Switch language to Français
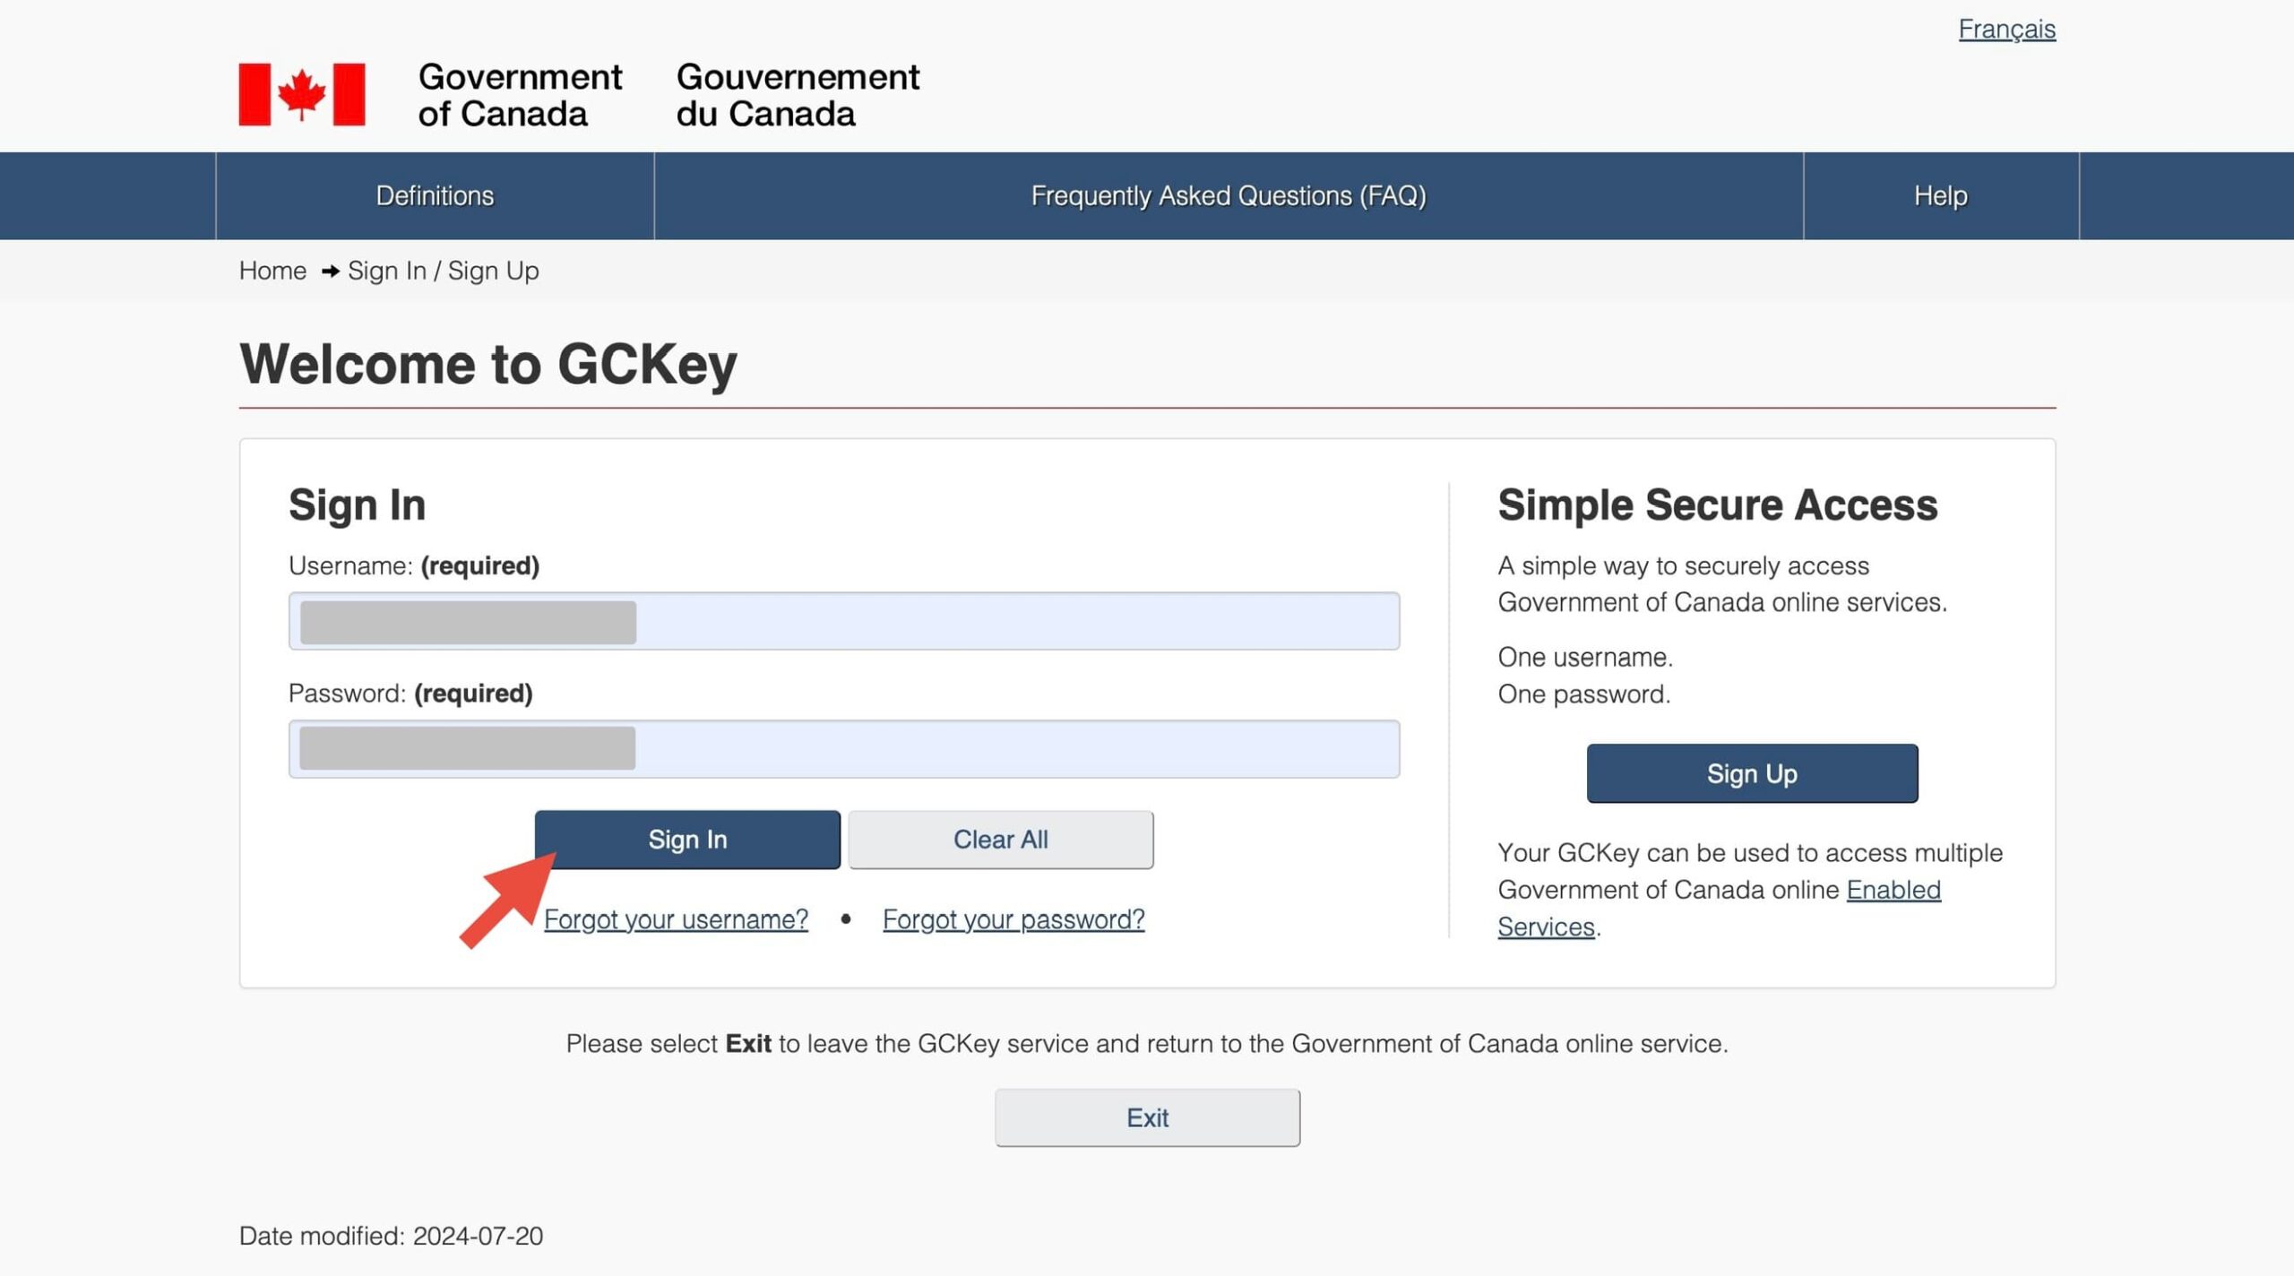 point(2005,30)
